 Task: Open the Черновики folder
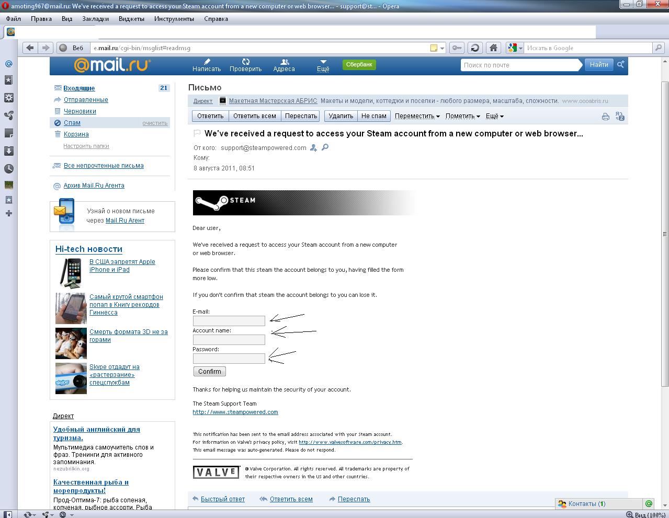tap(80, 111)
